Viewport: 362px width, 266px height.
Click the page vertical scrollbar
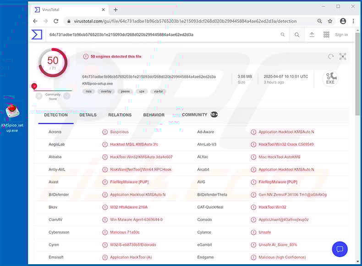[357, 74]
